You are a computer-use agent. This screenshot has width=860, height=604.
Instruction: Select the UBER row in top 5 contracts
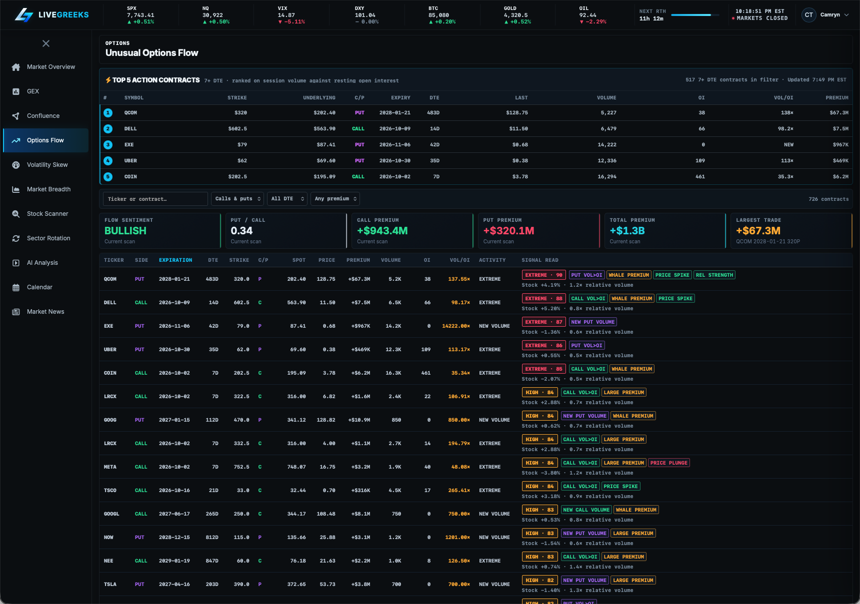(x=476, y=161)
